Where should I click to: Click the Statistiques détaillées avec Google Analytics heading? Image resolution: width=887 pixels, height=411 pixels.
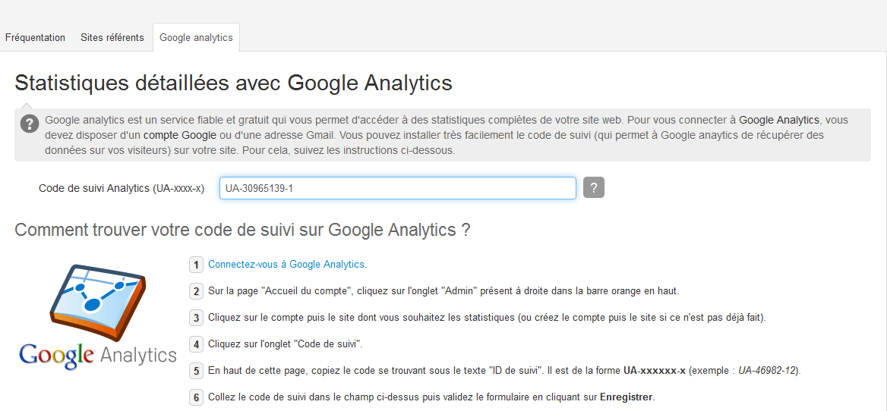click(234, 83)
